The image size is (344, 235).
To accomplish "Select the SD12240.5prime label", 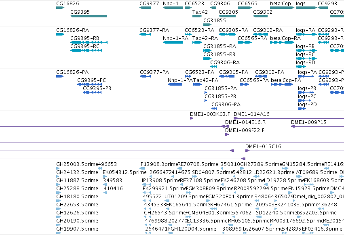I will [x=276, y=213].
